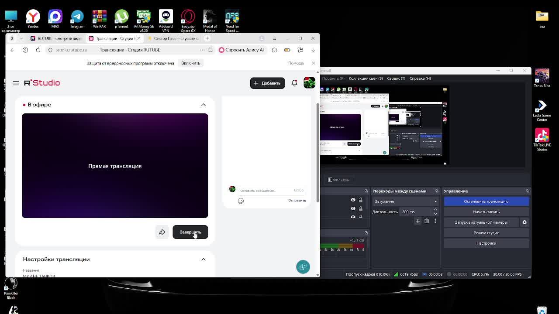Image resolution: width=559 pixels, height=314 pixels.
Task: Click the chat message input field
Action: pyautogui.click(x=272, y=191)
